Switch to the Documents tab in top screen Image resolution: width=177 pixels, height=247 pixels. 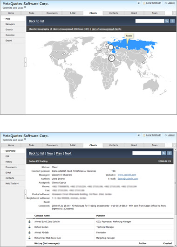click(x=52, y=13)
